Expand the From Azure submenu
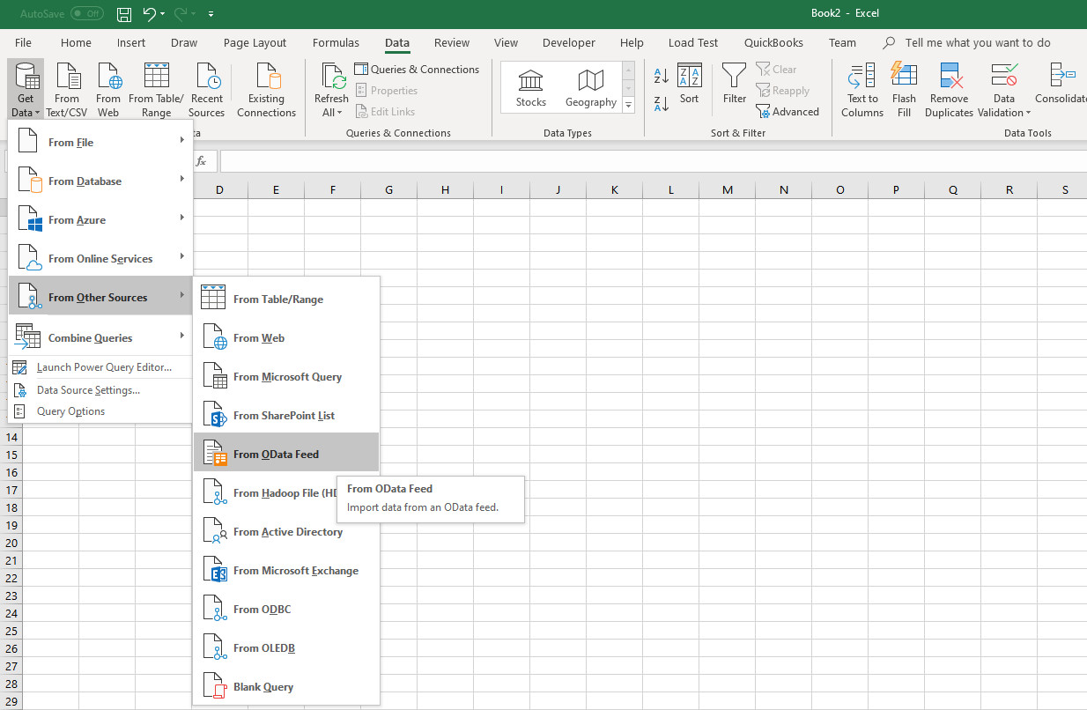The width and height of the screenshot is (1087, 710). pos(100,219)
